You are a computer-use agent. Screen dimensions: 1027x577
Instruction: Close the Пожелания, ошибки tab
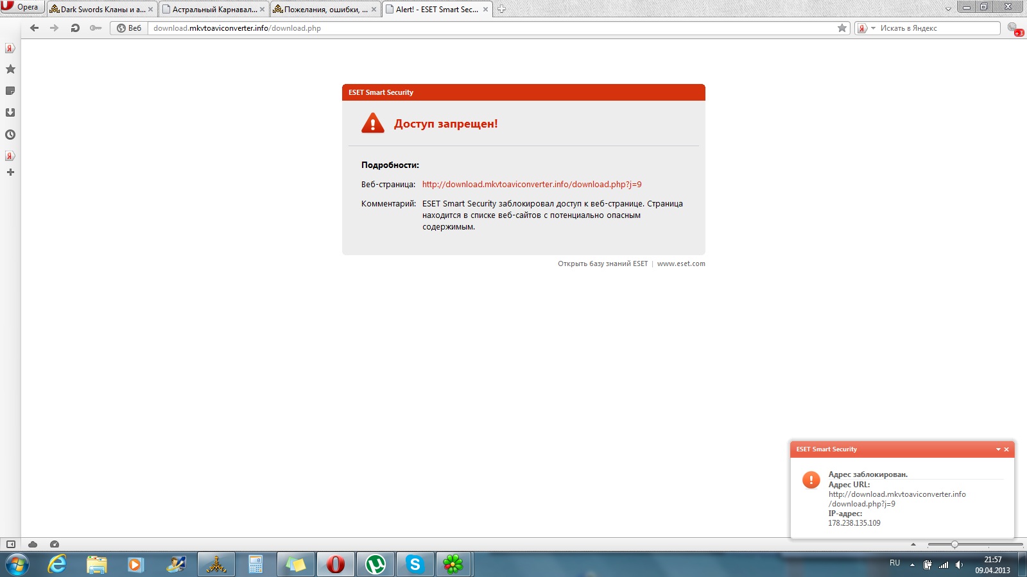[374, 10]
